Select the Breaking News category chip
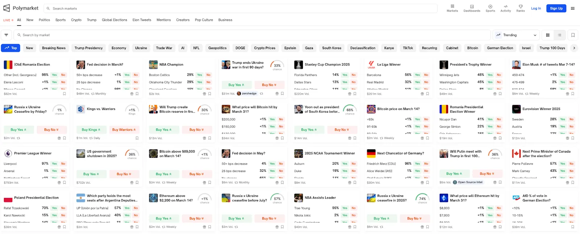 point(54,48)
